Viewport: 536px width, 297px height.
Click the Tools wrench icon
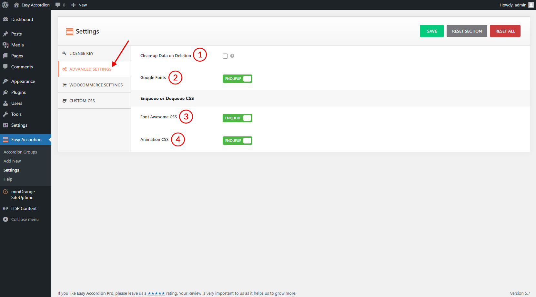coord(5,114)
